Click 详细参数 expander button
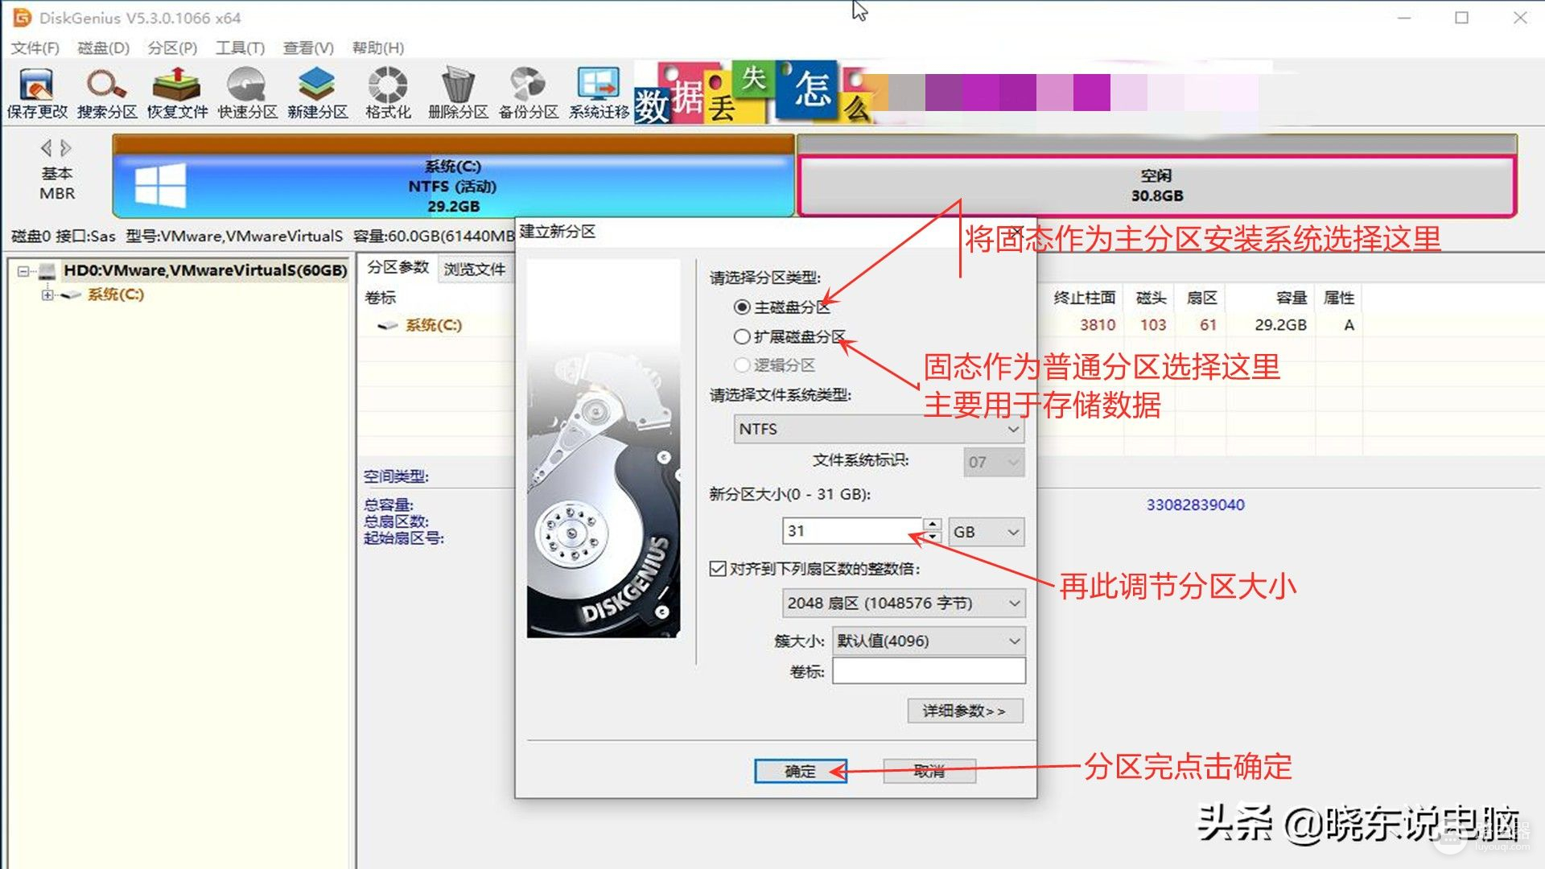The width and height of the screenshot is (1545, 869). coord(962,711)
